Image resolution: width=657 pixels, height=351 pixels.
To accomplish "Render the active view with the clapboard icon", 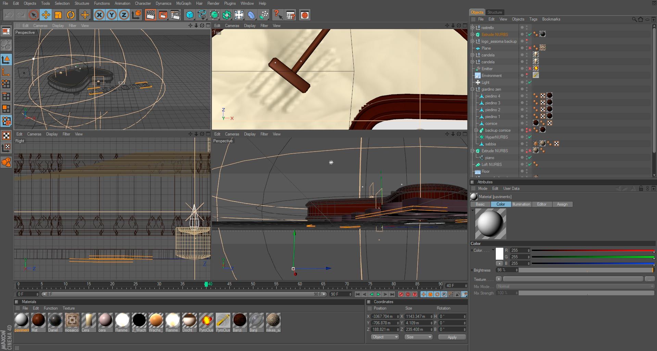I will tap(150, 15).
